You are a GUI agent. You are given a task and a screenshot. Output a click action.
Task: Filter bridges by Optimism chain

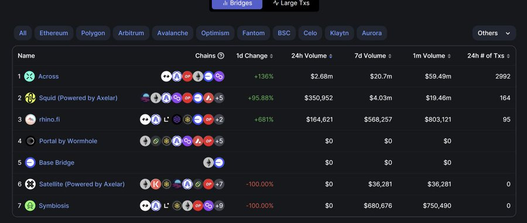[215, 33]
